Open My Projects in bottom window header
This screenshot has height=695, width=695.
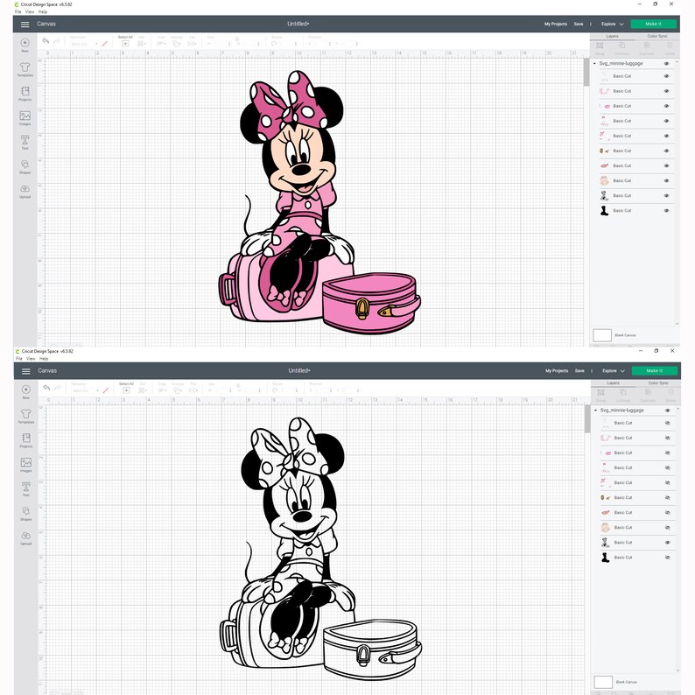coord(557,370)
